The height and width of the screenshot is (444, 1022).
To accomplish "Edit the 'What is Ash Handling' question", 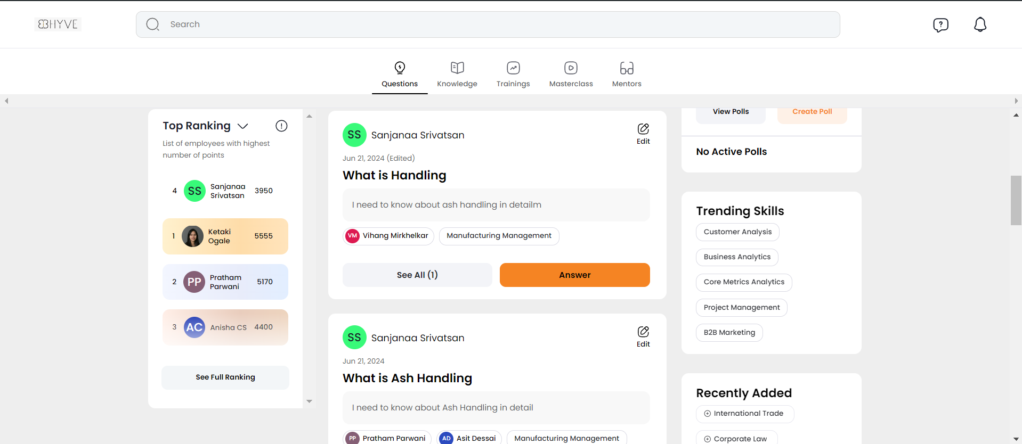I will tap(643, 337).
